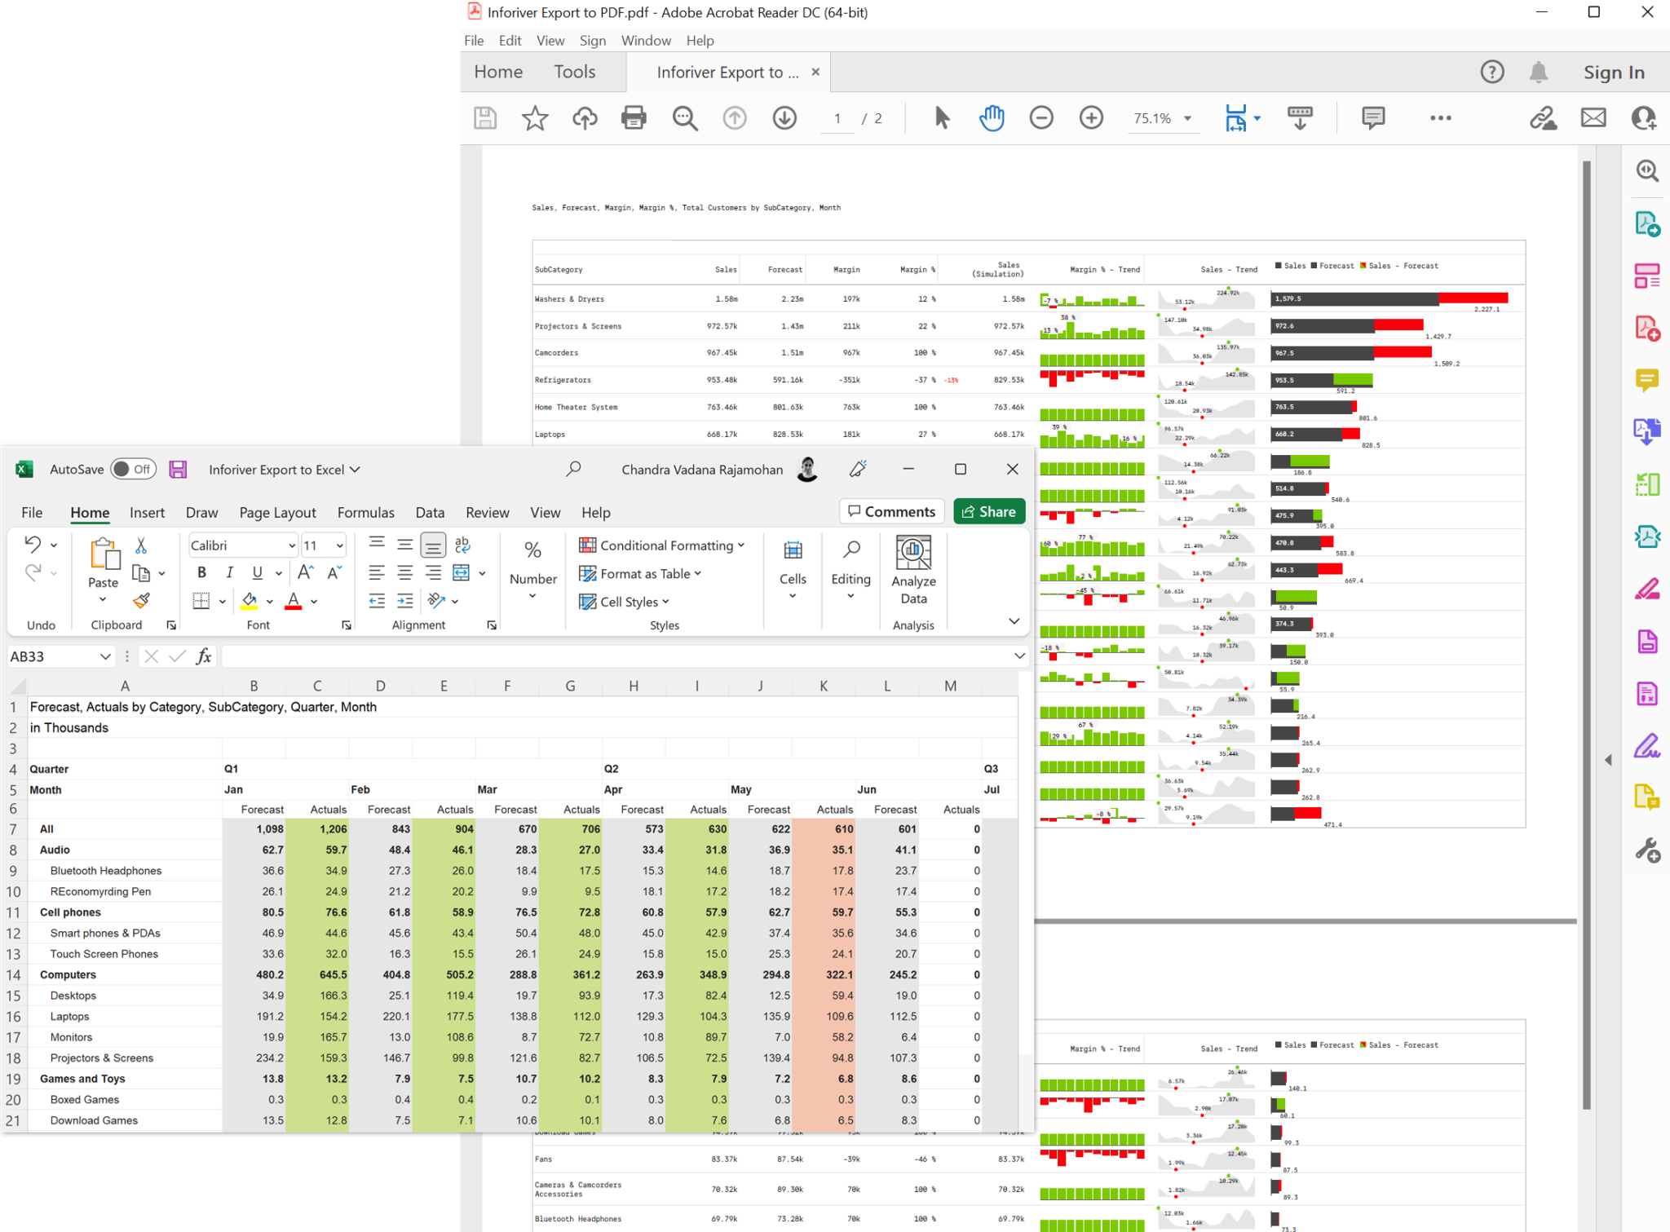Drag the PDF zoom percentage slider
Image resolution: width=1670 pixels, height=1232 pixels.
pos(1158,119)
